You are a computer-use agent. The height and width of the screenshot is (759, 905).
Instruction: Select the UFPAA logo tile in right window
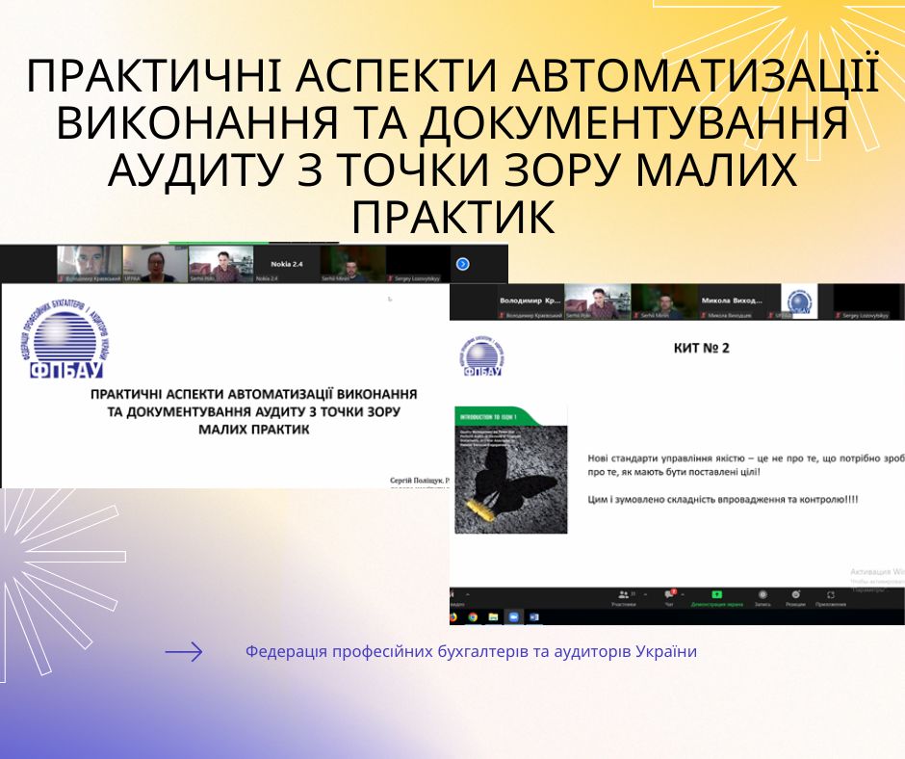799,301
